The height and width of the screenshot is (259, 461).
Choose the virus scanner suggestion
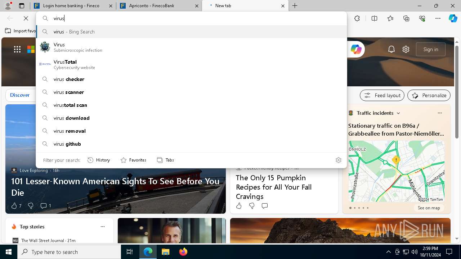[191, 92]
